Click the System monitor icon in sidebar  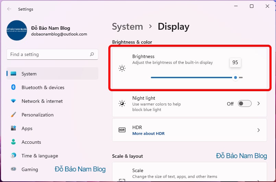13,73
